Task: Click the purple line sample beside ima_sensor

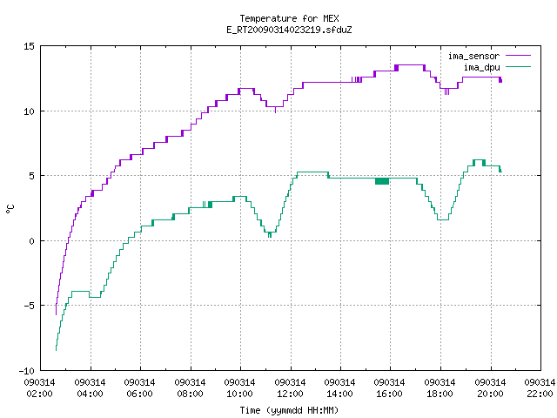Action: [518, 56]
